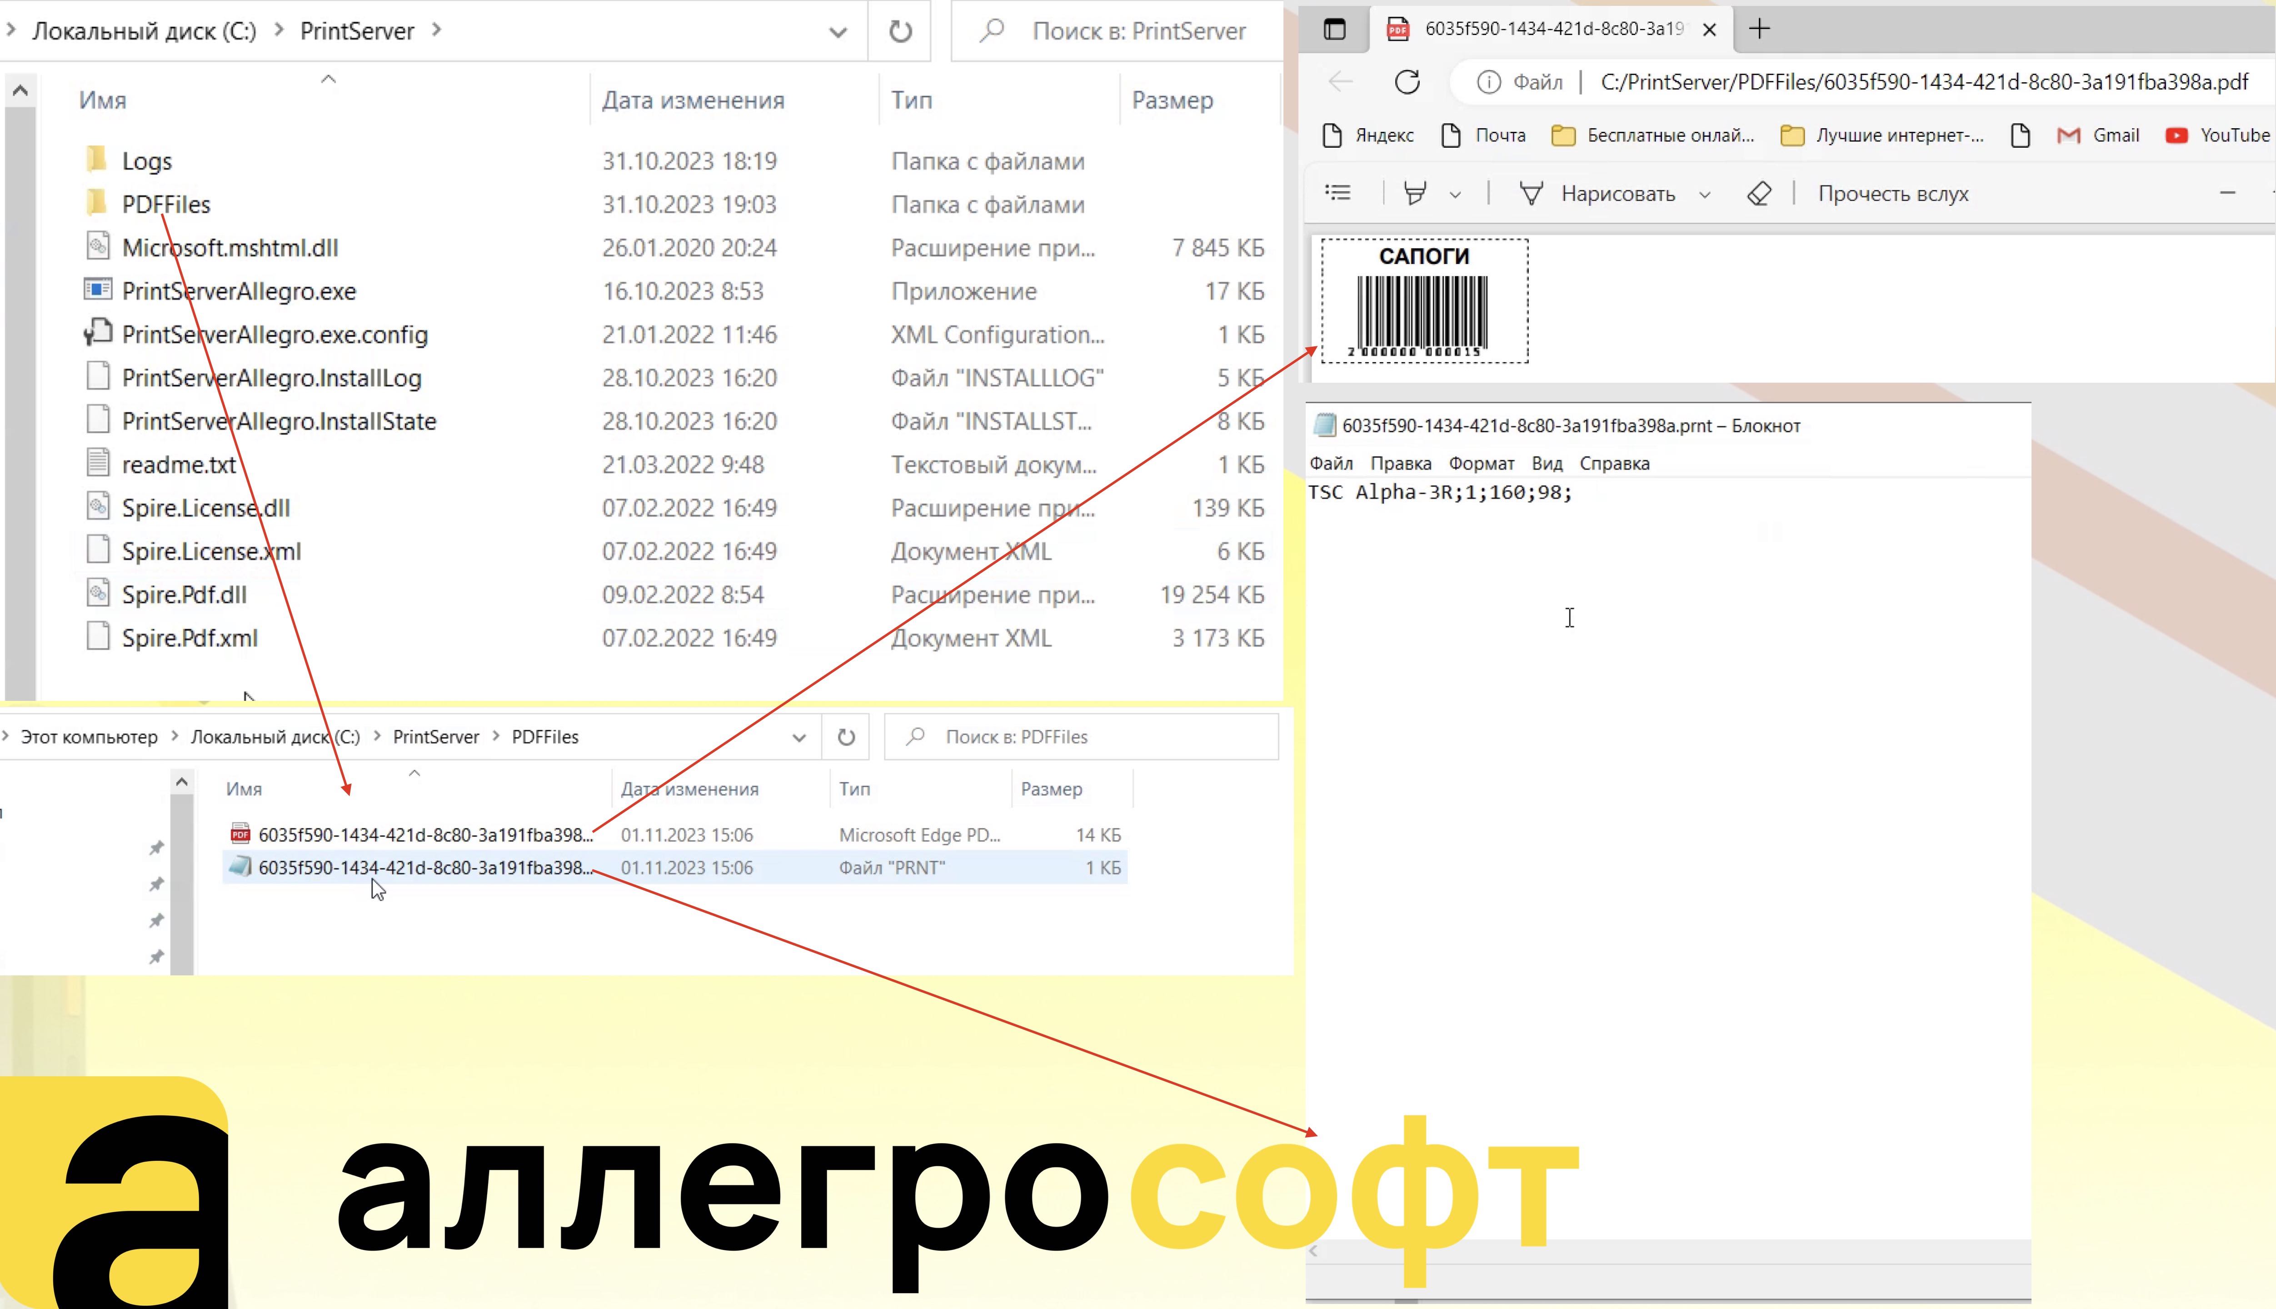Expand chevron before PDFFiles in lower breadcrumb
Screen dimensions: 2276x1309
pos(495,735)
